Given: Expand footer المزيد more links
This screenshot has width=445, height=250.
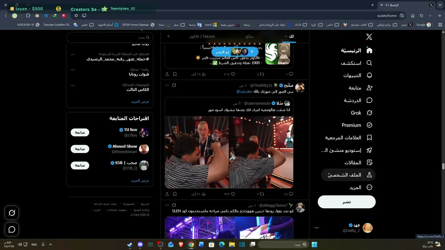Looking at the screenshot, I should (96, 210).
